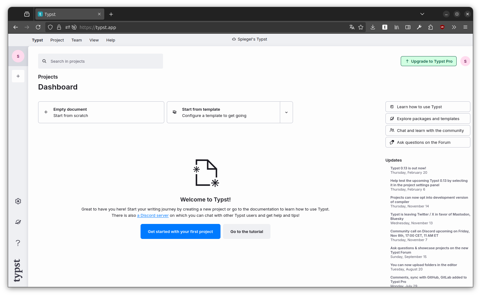This screenshot has width=481, height=296.
Task: Toggle browser sidebar icon
Action: 408,27
